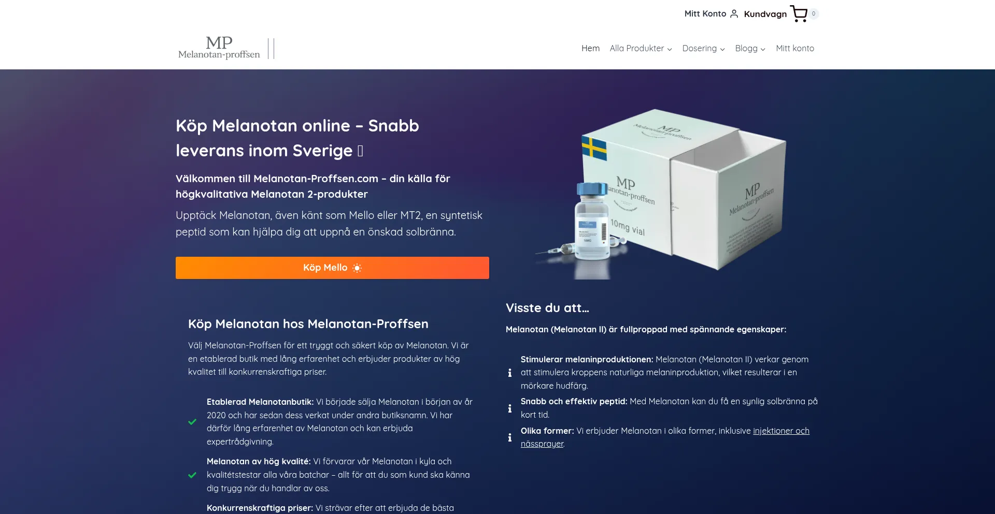The image size is (995, 514).
Task: Follow the injektioner och nässprayer link
Action: pos(665,437)
